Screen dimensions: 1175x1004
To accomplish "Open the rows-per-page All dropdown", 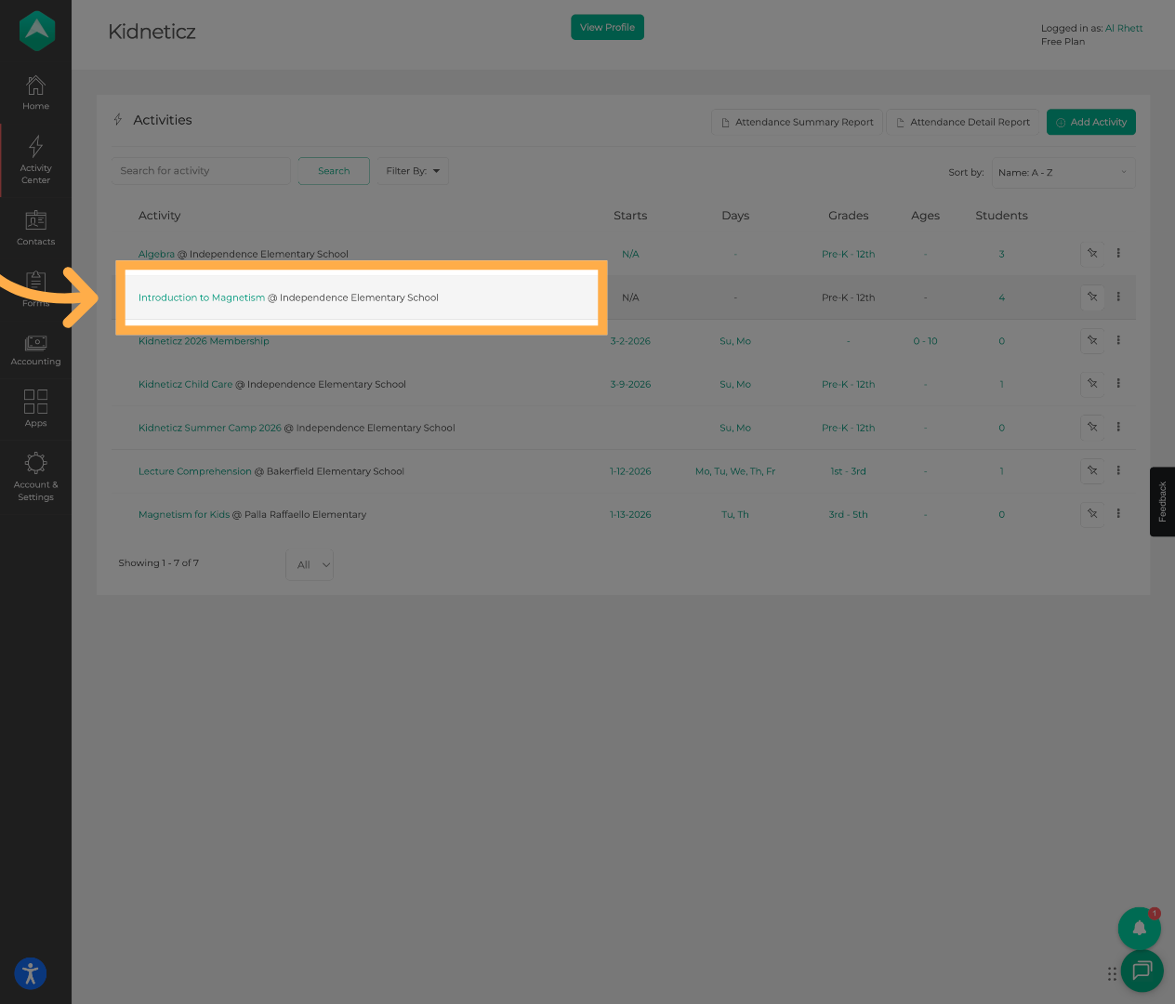I will pos(310,565).
